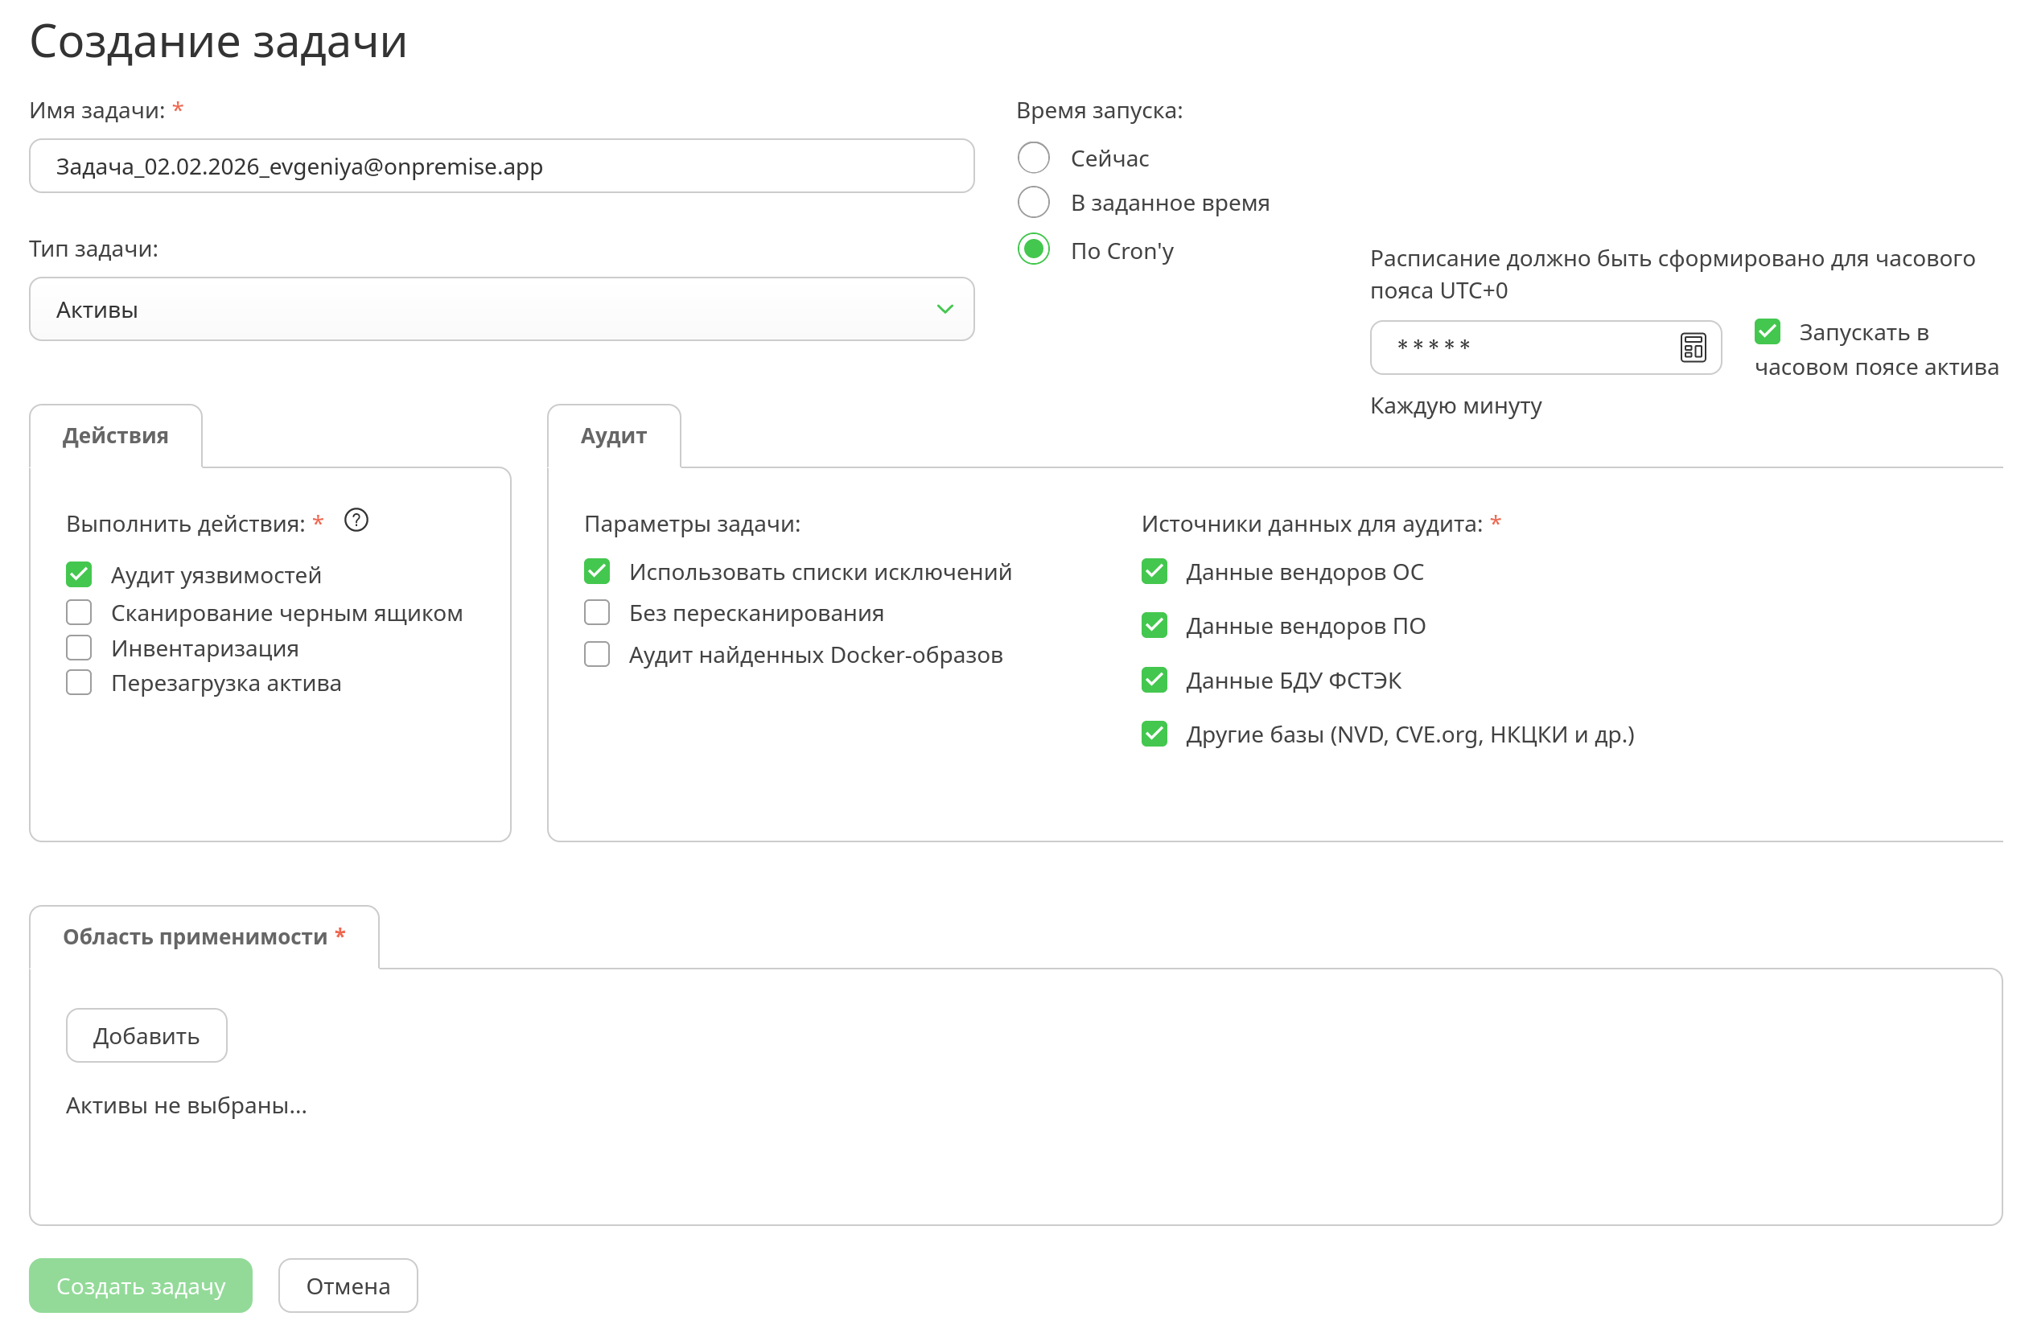
Task: Toggle Без пересканирования checkbox
Action: 597,612
